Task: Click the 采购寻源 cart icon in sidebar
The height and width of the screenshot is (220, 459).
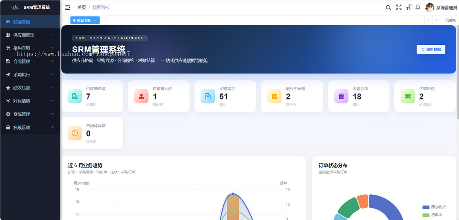Action: coord(8,48)
